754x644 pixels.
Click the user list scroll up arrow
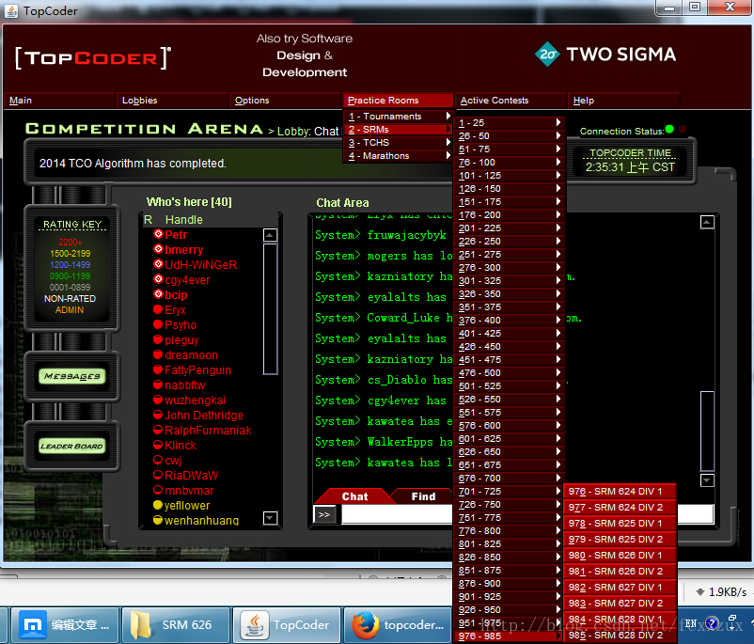pos(270,235)
